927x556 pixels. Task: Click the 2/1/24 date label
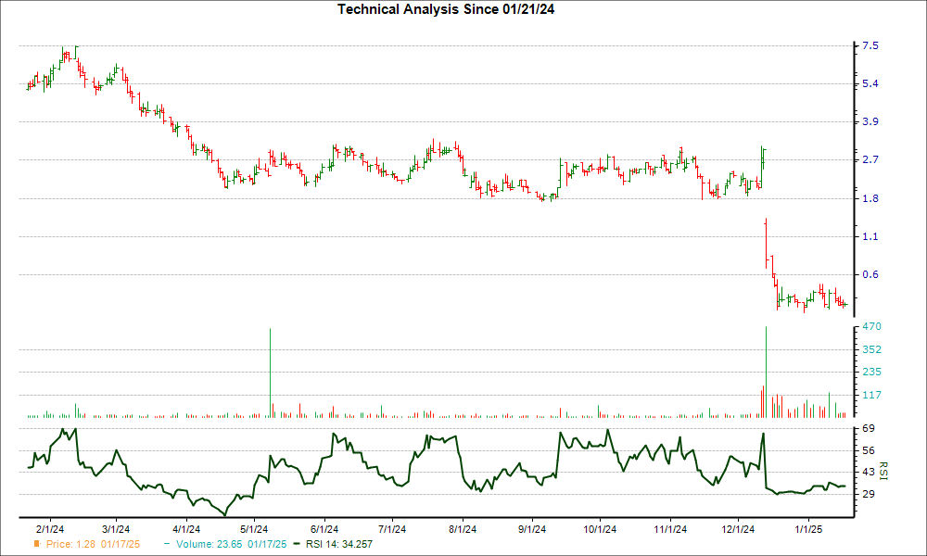coord(50,529)
